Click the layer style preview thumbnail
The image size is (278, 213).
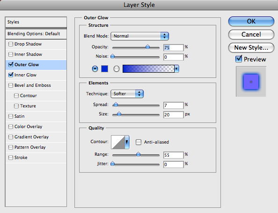pyautogui.click(x=251, y=82)
